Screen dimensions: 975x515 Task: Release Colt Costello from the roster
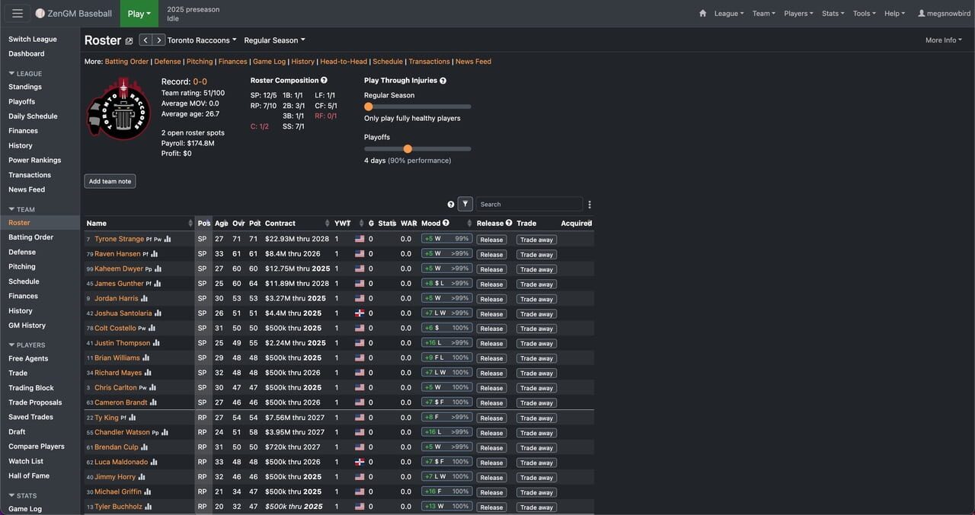pyautogui.click(x=491, y=328)
